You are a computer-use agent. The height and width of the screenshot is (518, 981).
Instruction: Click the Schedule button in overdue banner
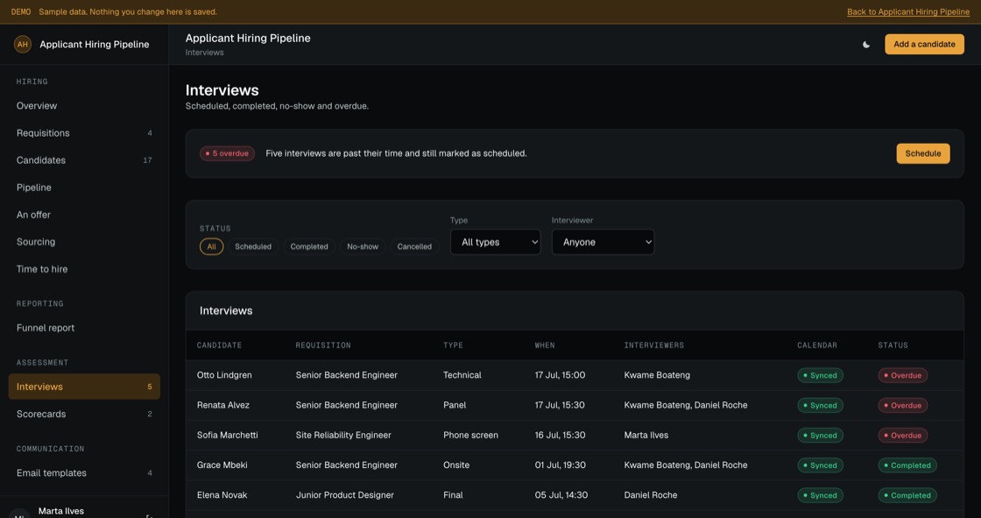[923, 153]
